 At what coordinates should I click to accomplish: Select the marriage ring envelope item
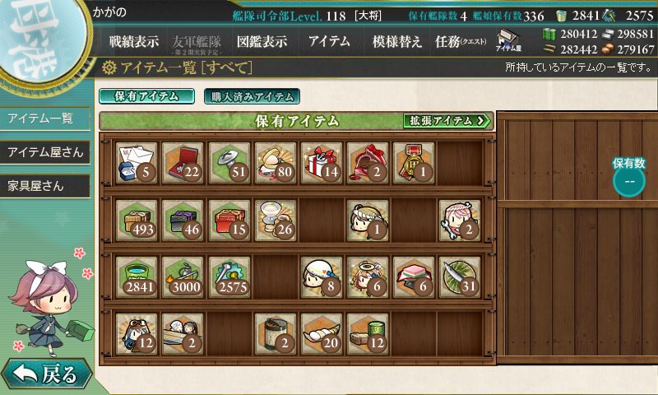136,163
